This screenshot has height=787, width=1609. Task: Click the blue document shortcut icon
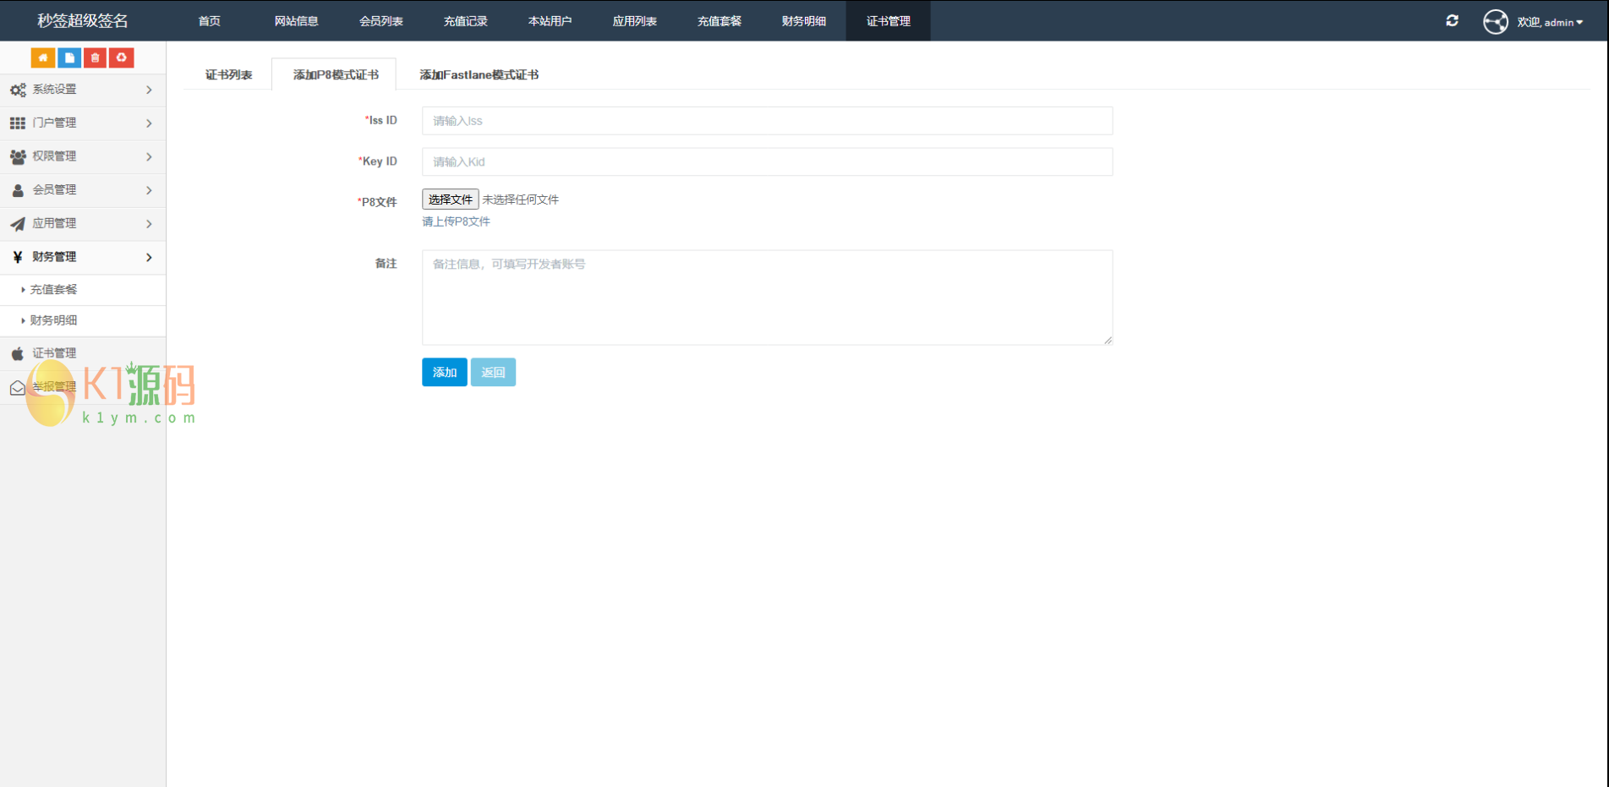tap(69, 57)
